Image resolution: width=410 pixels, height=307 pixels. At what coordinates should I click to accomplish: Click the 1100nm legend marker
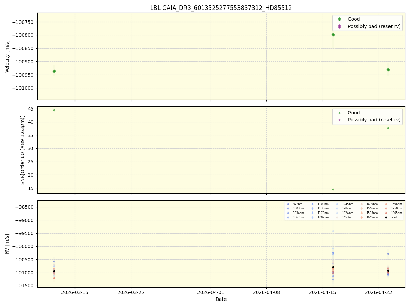point(312,204)
